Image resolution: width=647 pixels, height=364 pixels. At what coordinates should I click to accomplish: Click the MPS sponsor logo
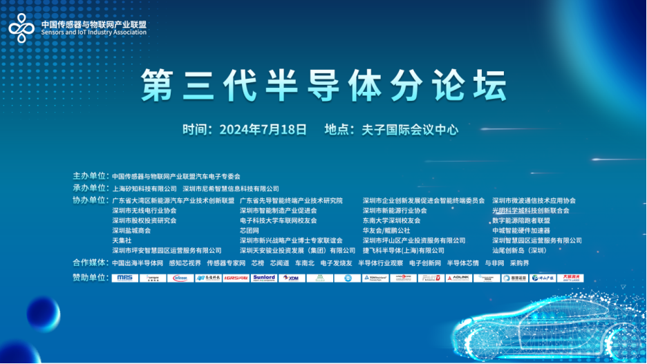click(x=124, y=278)
